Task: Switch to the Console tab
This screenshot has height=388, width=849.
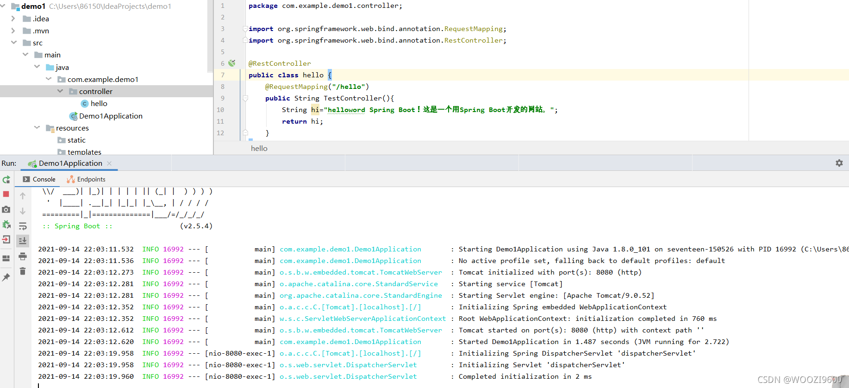Action: pos(39,179)
